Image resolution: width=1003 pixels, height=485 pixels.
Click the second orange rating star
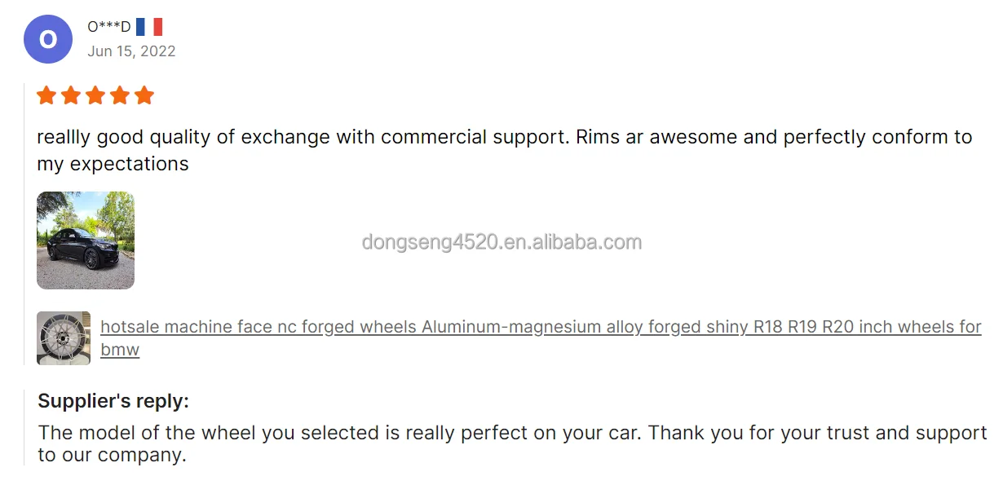[x=71, y=96]
